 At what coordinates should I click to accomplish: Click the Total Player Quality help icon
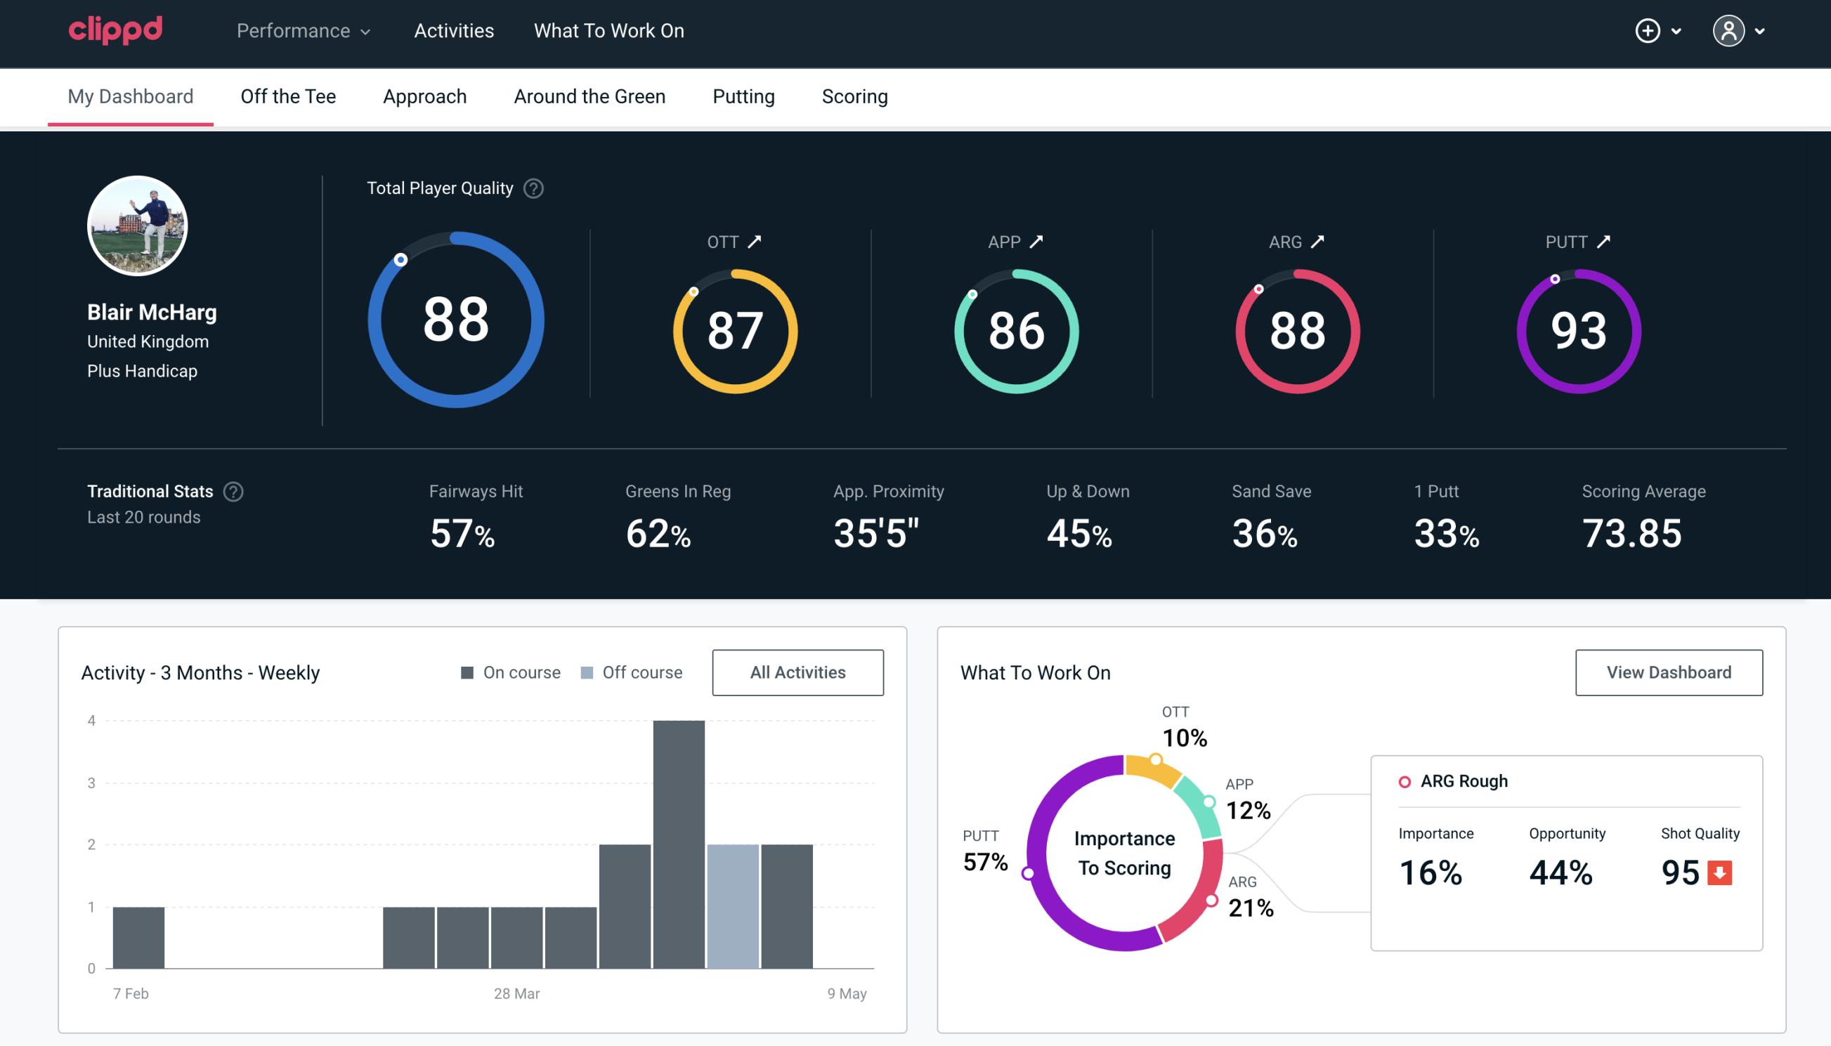[532, 188]
